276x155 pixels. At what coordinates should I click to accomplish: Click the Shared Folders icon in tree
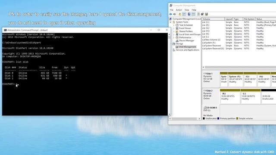click(x=177, y=31)
